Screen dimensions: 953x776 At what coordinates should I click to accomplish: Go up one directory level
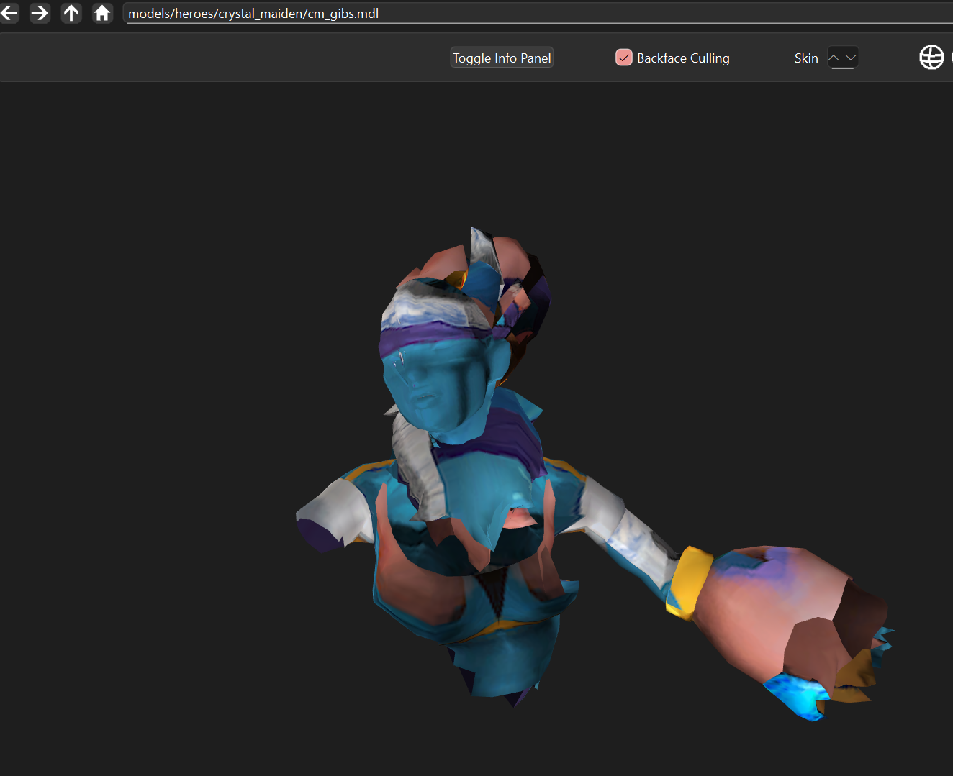click(71, 13)
